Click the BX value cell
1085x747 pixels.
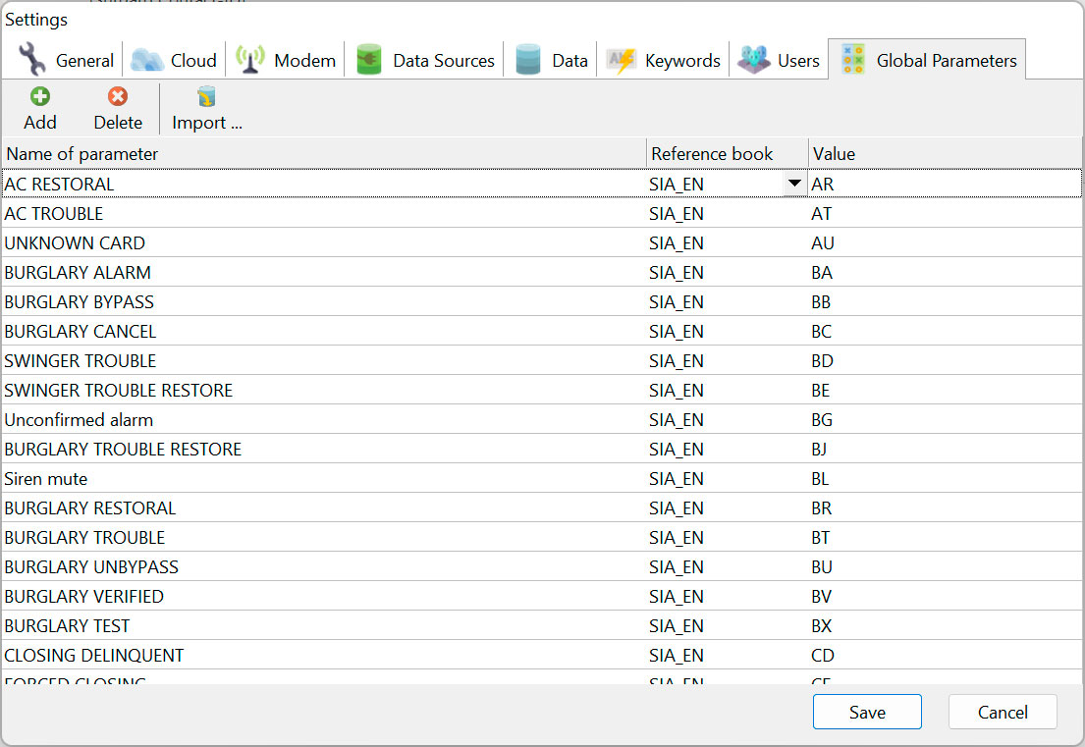pyautogui.click(x=945, y=625)
